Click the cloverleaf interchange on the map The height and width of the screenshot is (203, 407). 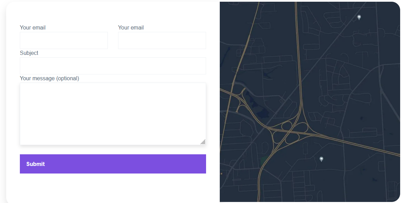coord(291,131)
